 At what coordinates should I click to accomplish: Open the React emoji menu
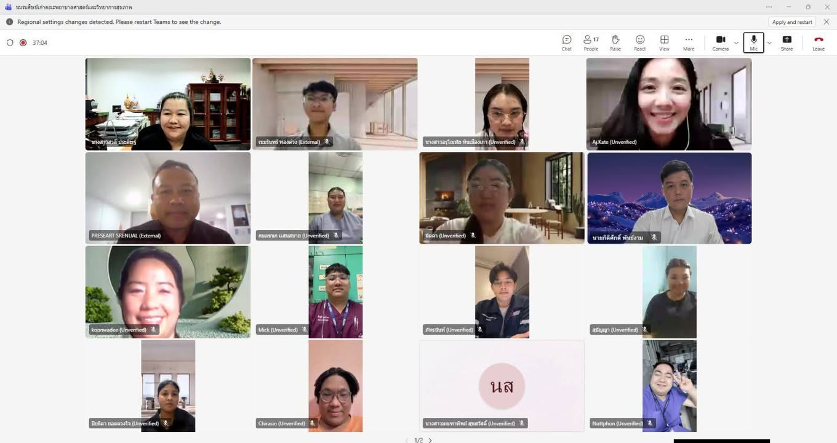click(x=640, y=42)
